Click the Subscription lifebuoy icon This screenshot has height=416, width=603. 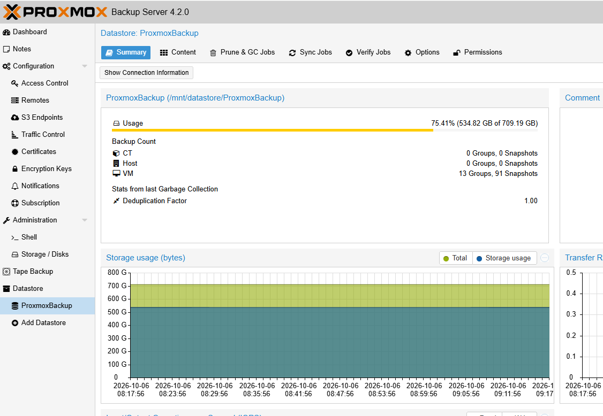[x=14, y=203]
